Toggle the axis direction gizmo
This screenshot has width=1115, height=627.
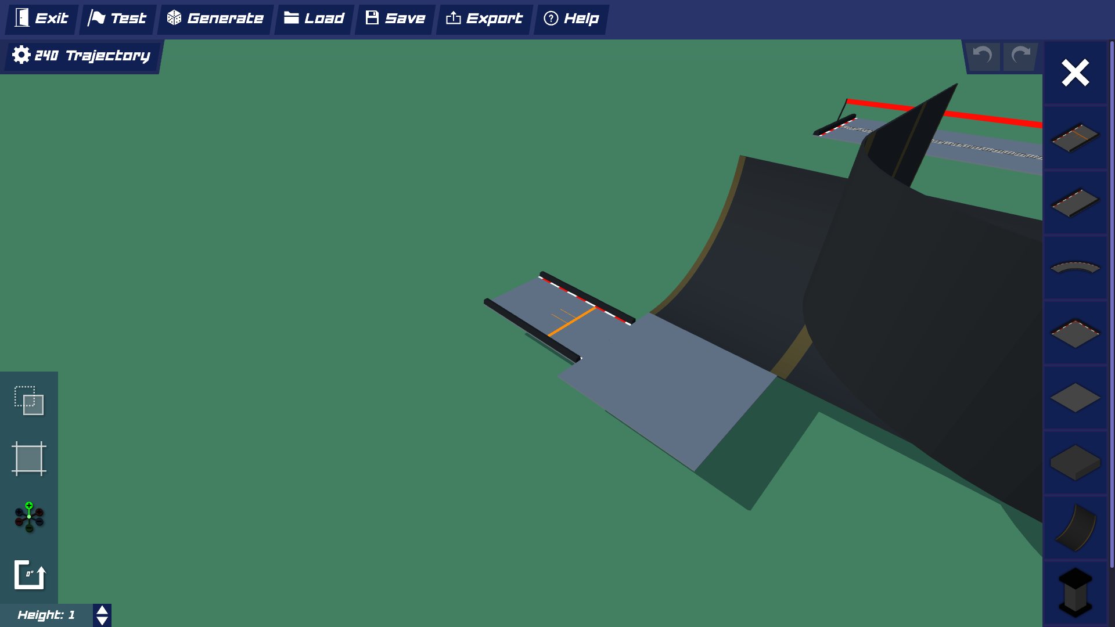click(29, 517)
